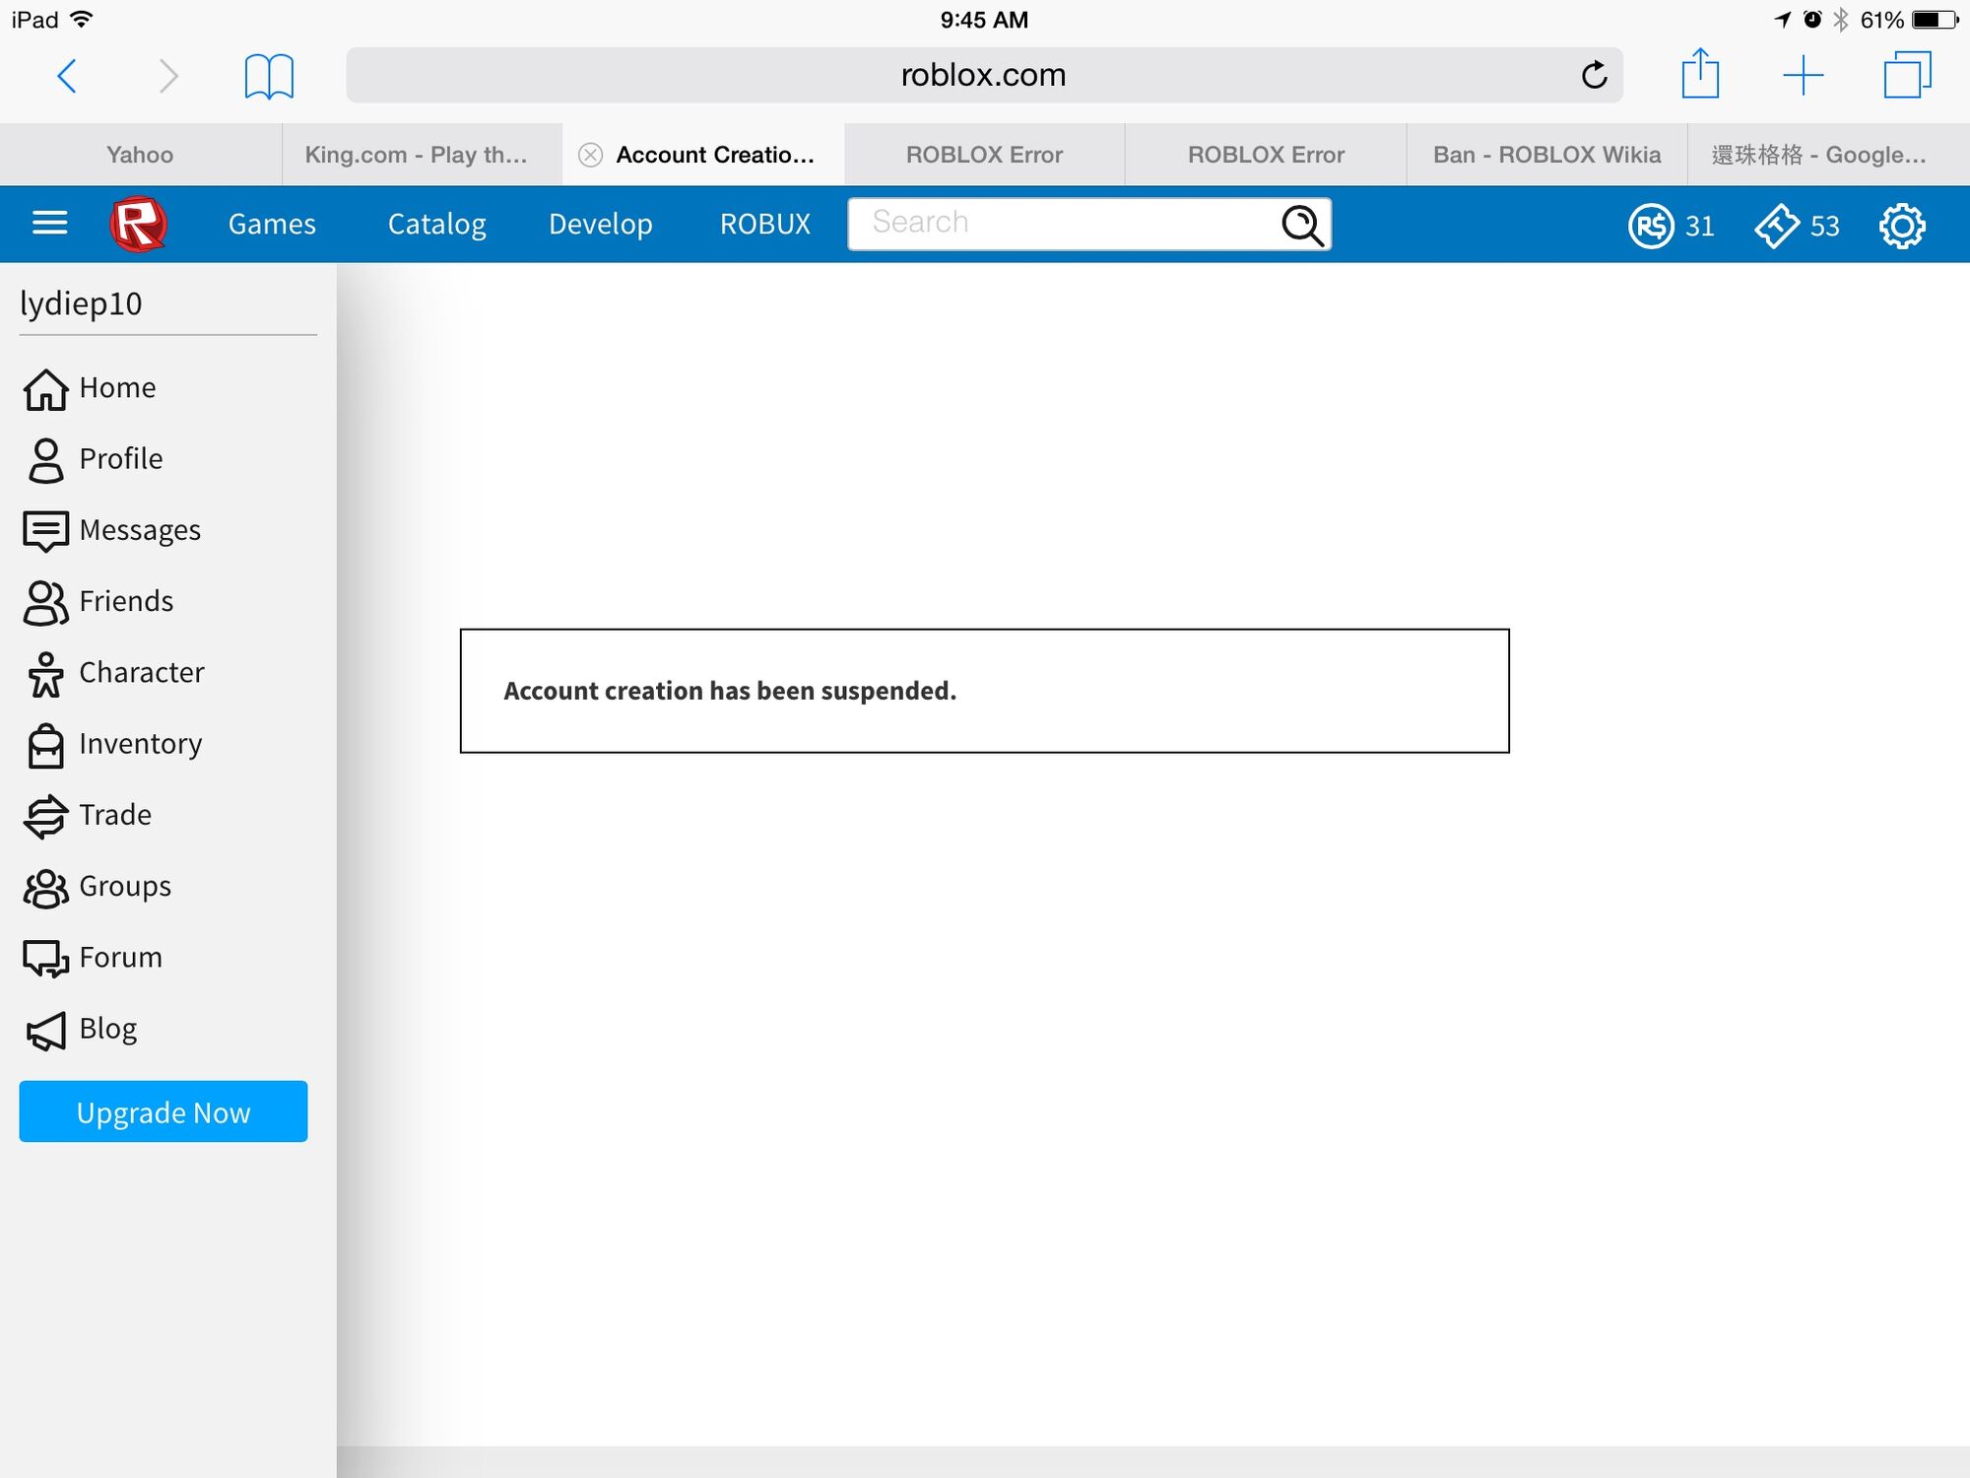1970x1478 pixels.
Task: Switch to Ban - ROBLOX Wikia tab
Action: [x=1546, y=155]
